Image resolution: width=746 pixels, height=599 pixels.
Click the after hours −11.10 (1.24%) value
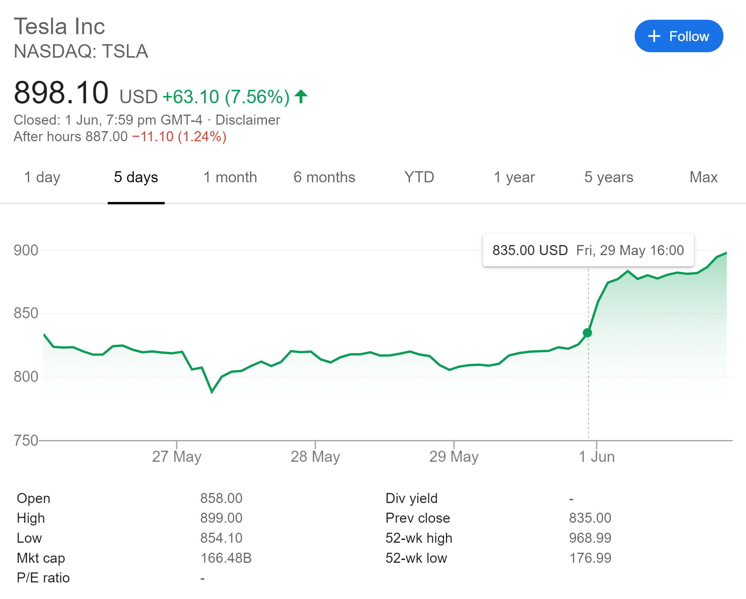click(179, 137)
